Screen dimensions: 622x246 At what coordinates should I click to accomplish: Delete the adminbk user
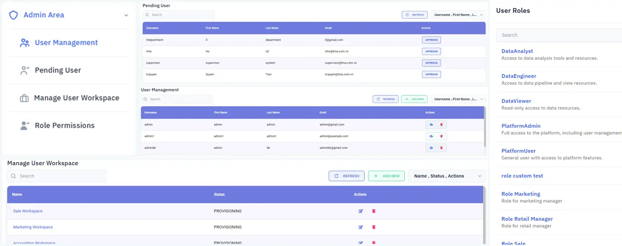click(x=441, y=148)
